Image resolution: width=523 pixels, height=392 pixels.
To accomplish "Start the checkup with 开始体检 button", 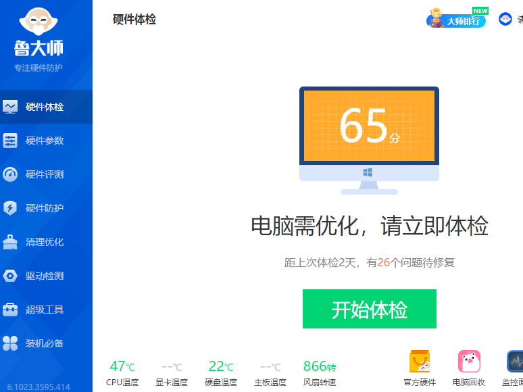I will coord(369,309).
